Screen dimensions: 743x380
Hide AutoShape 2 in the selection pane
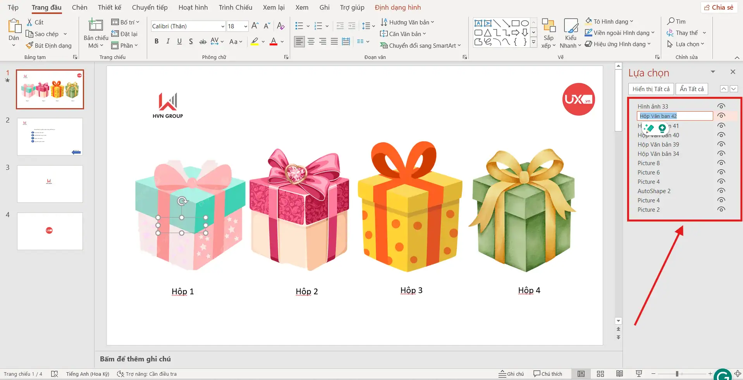[721, 190]
